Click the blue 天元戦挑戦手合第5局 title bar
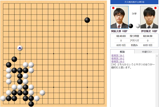Image resolution: width=159 pixels, height=107 pixels. pos(134,2)
